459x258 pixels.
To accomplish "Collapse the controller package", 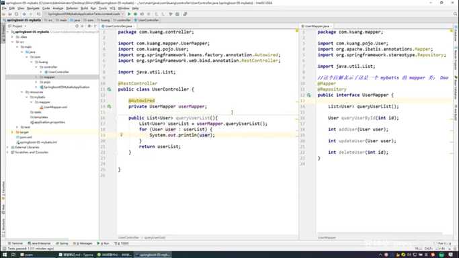I will pos(36,67).
